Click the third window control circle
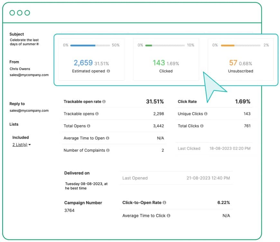Image resolution: width=280 pixels, height=242 pixels. 27,13
